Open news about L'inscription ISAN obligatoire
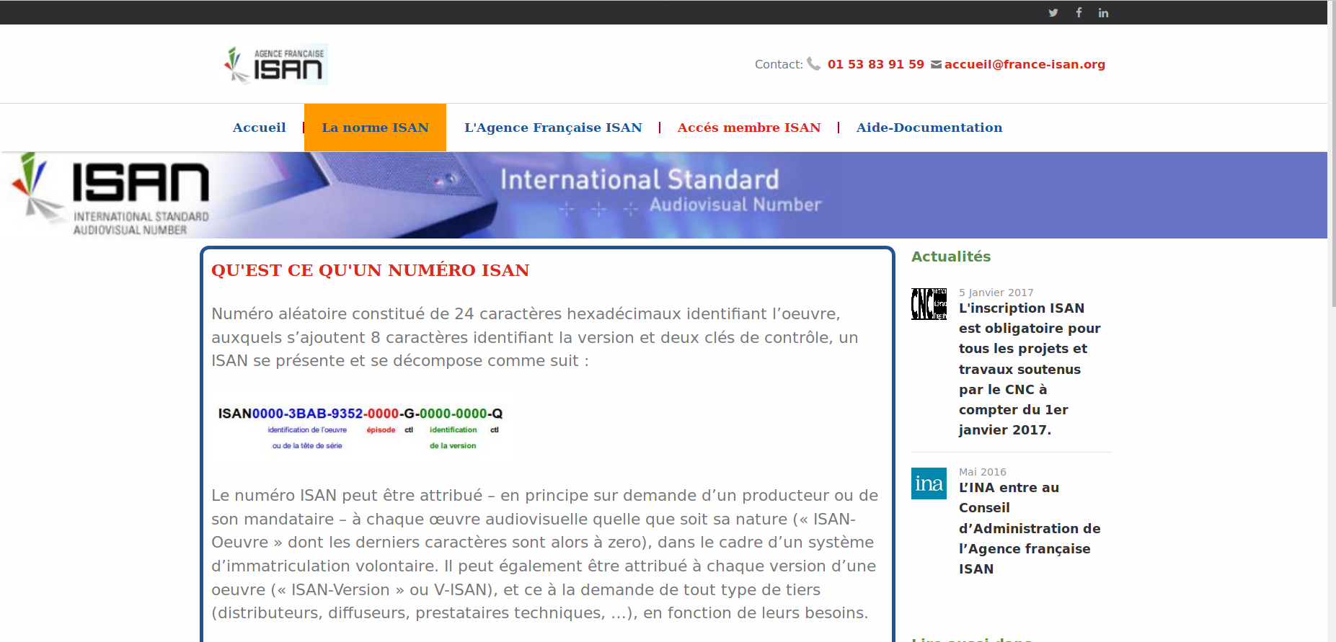The height and width of the screenshot is (642, 1336). pyautogui.click(x=1030, y=369)
